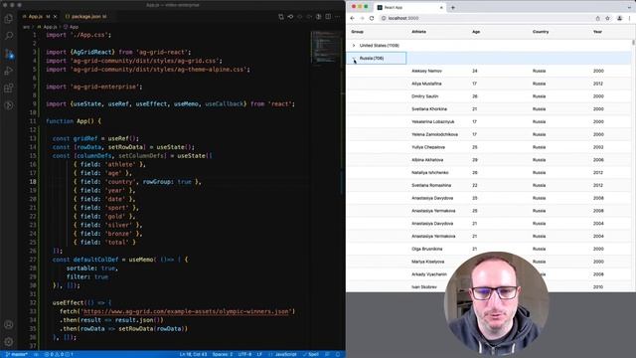Click the App symbol breadcrumb
The width and height of the screenshot is (636, 358).
click(x=71, y=27)
